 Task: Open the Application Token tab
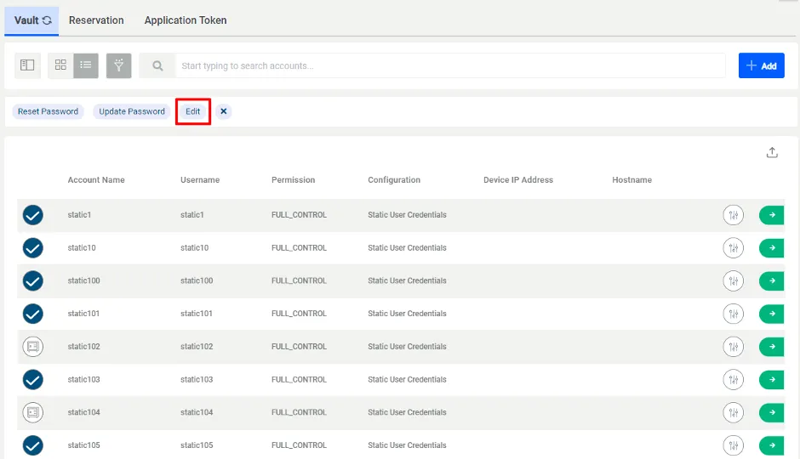tap(186, 20)
